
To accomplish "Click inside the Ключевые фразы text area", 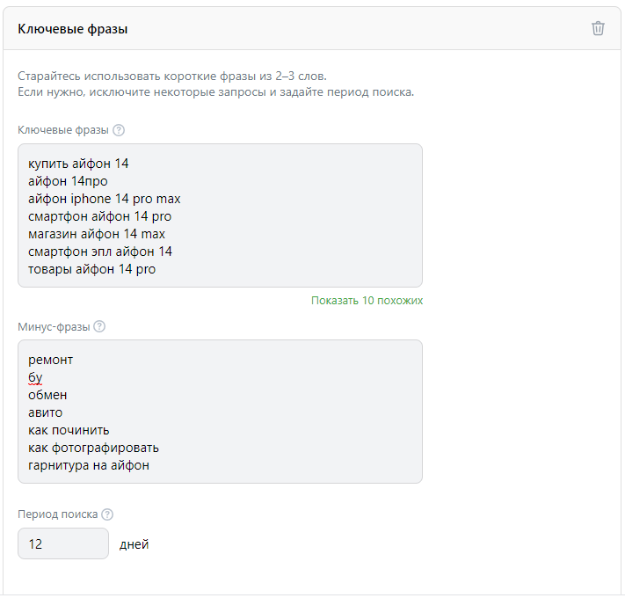I will click(x=220, y=215).
